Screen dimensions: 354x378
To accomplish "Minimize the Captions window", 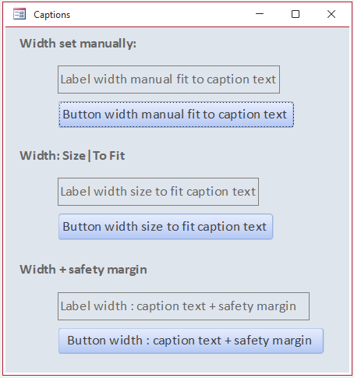I will coord(260,14).
